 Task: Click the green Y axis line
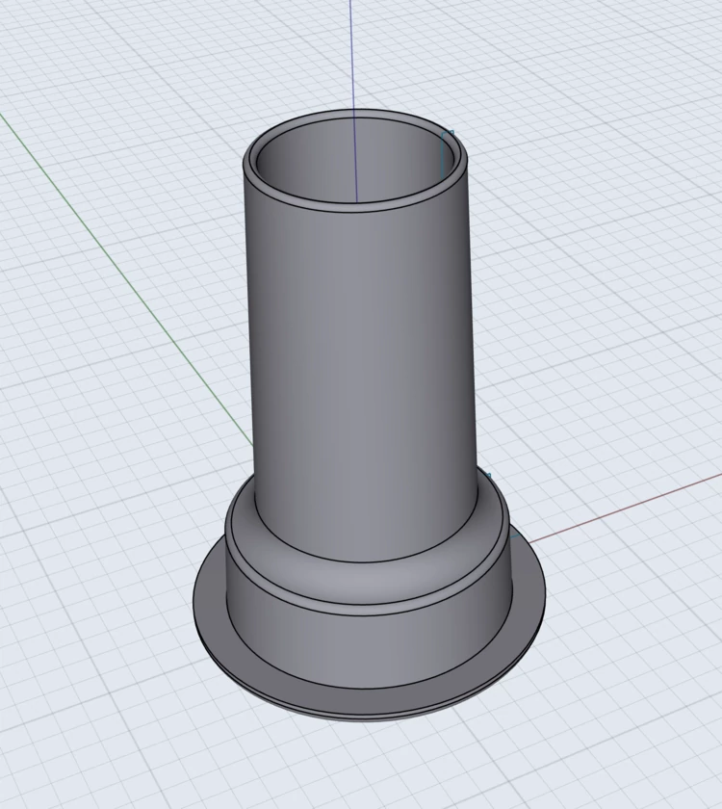124,281
